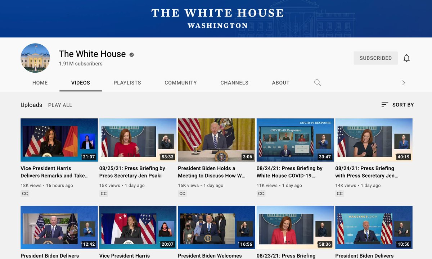Open the 40:19 press briefing thumbnail
This screenshot has height=259, width=432.
pyautogui.click(x=374, y=140)
